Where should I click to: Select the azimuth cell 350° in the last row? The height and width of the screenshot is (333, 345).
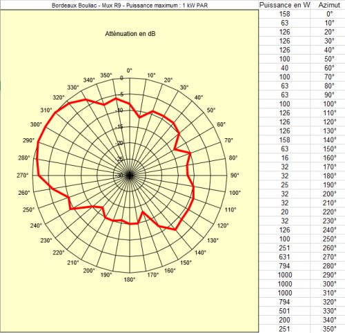(x=329, y=329)
